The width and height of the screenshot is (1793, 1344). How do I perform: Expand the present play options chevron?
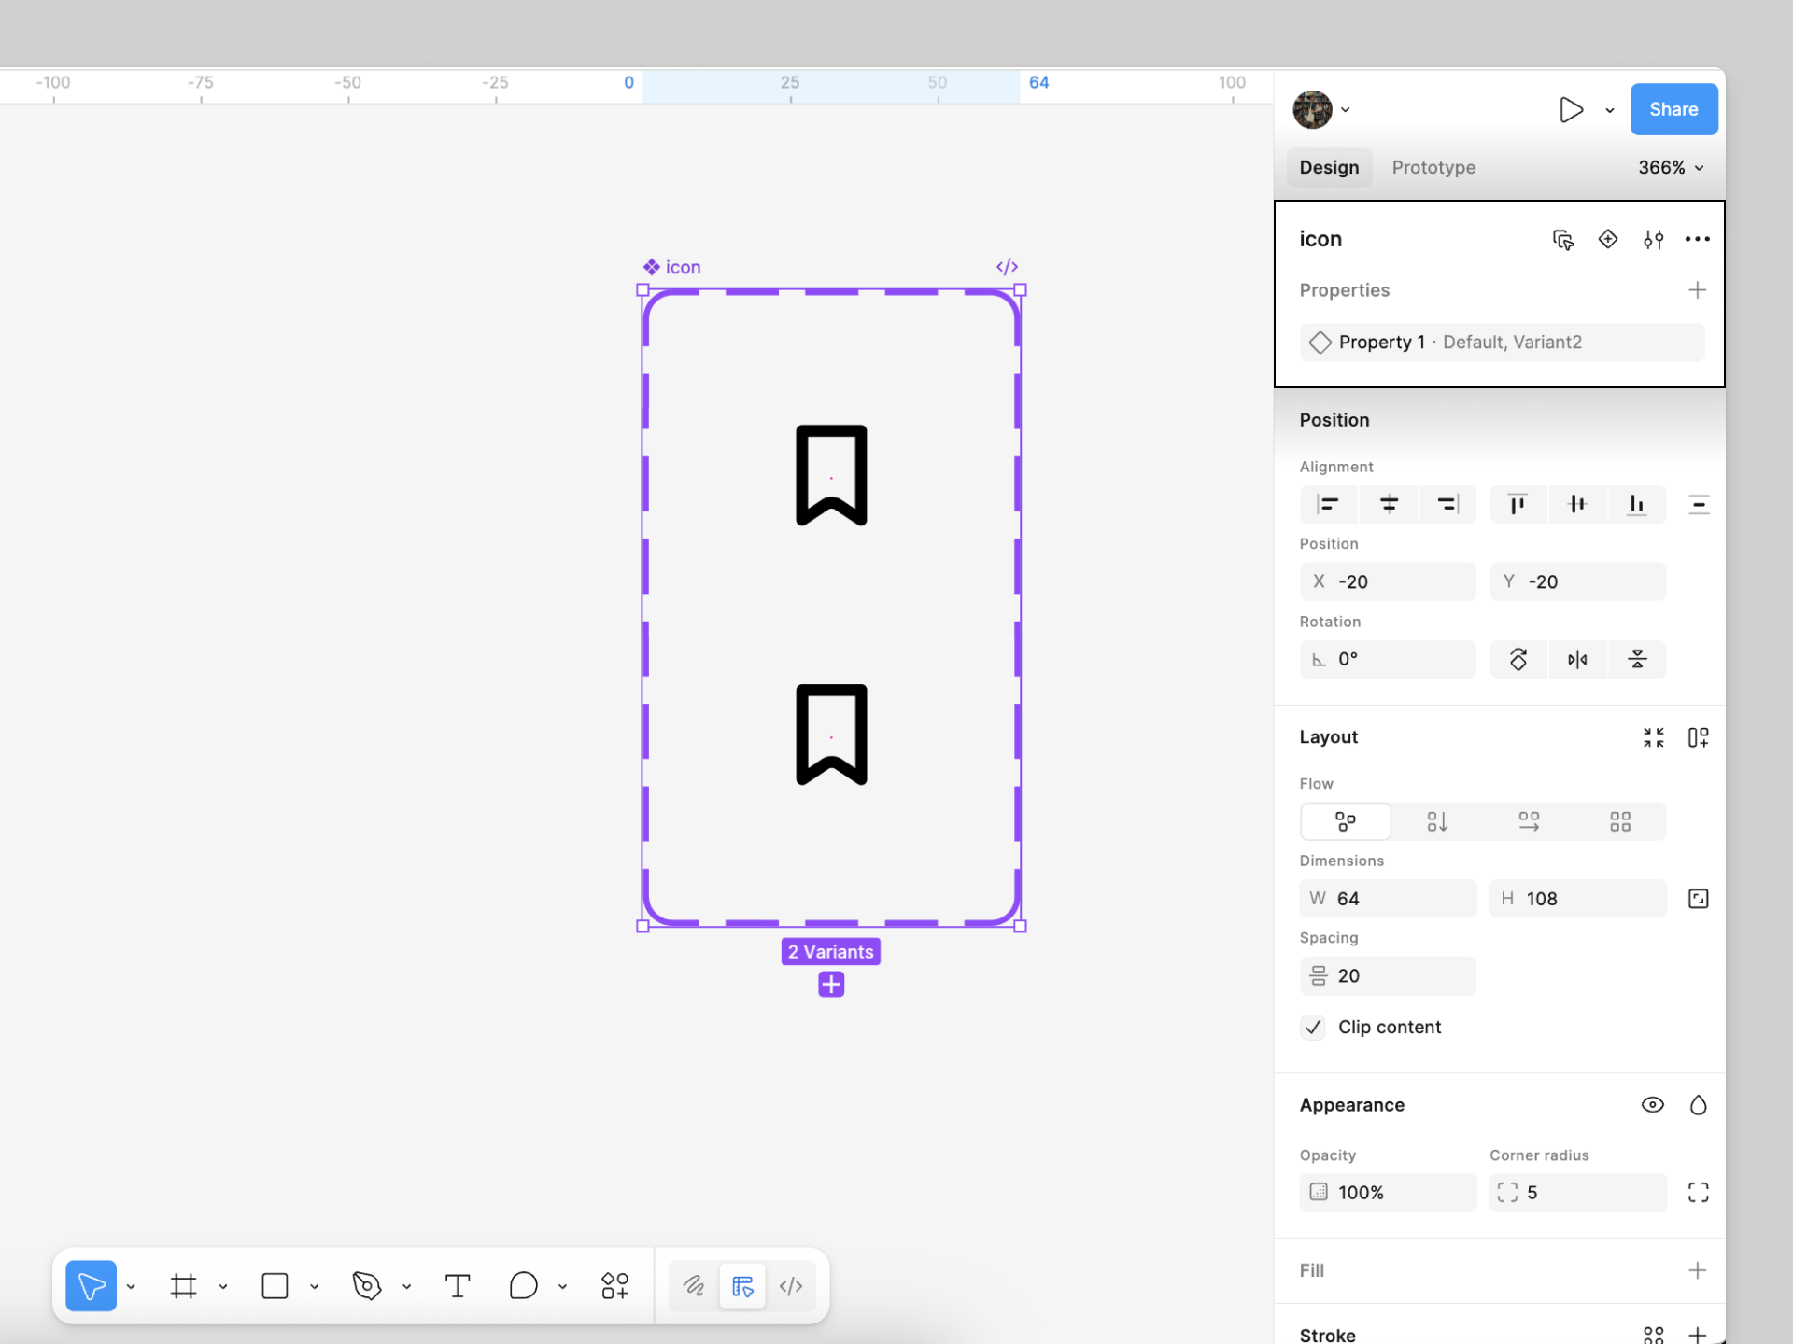pyautogui.click(x=1610, y=110)
